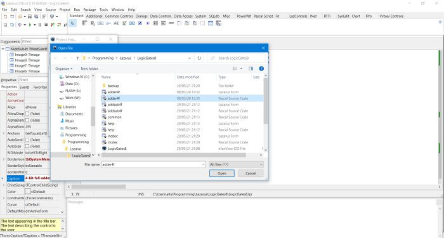The width and height of the screenshot is (444, 238).
Task: Click the Save All toolbar icon
Action: coord(37,17)
